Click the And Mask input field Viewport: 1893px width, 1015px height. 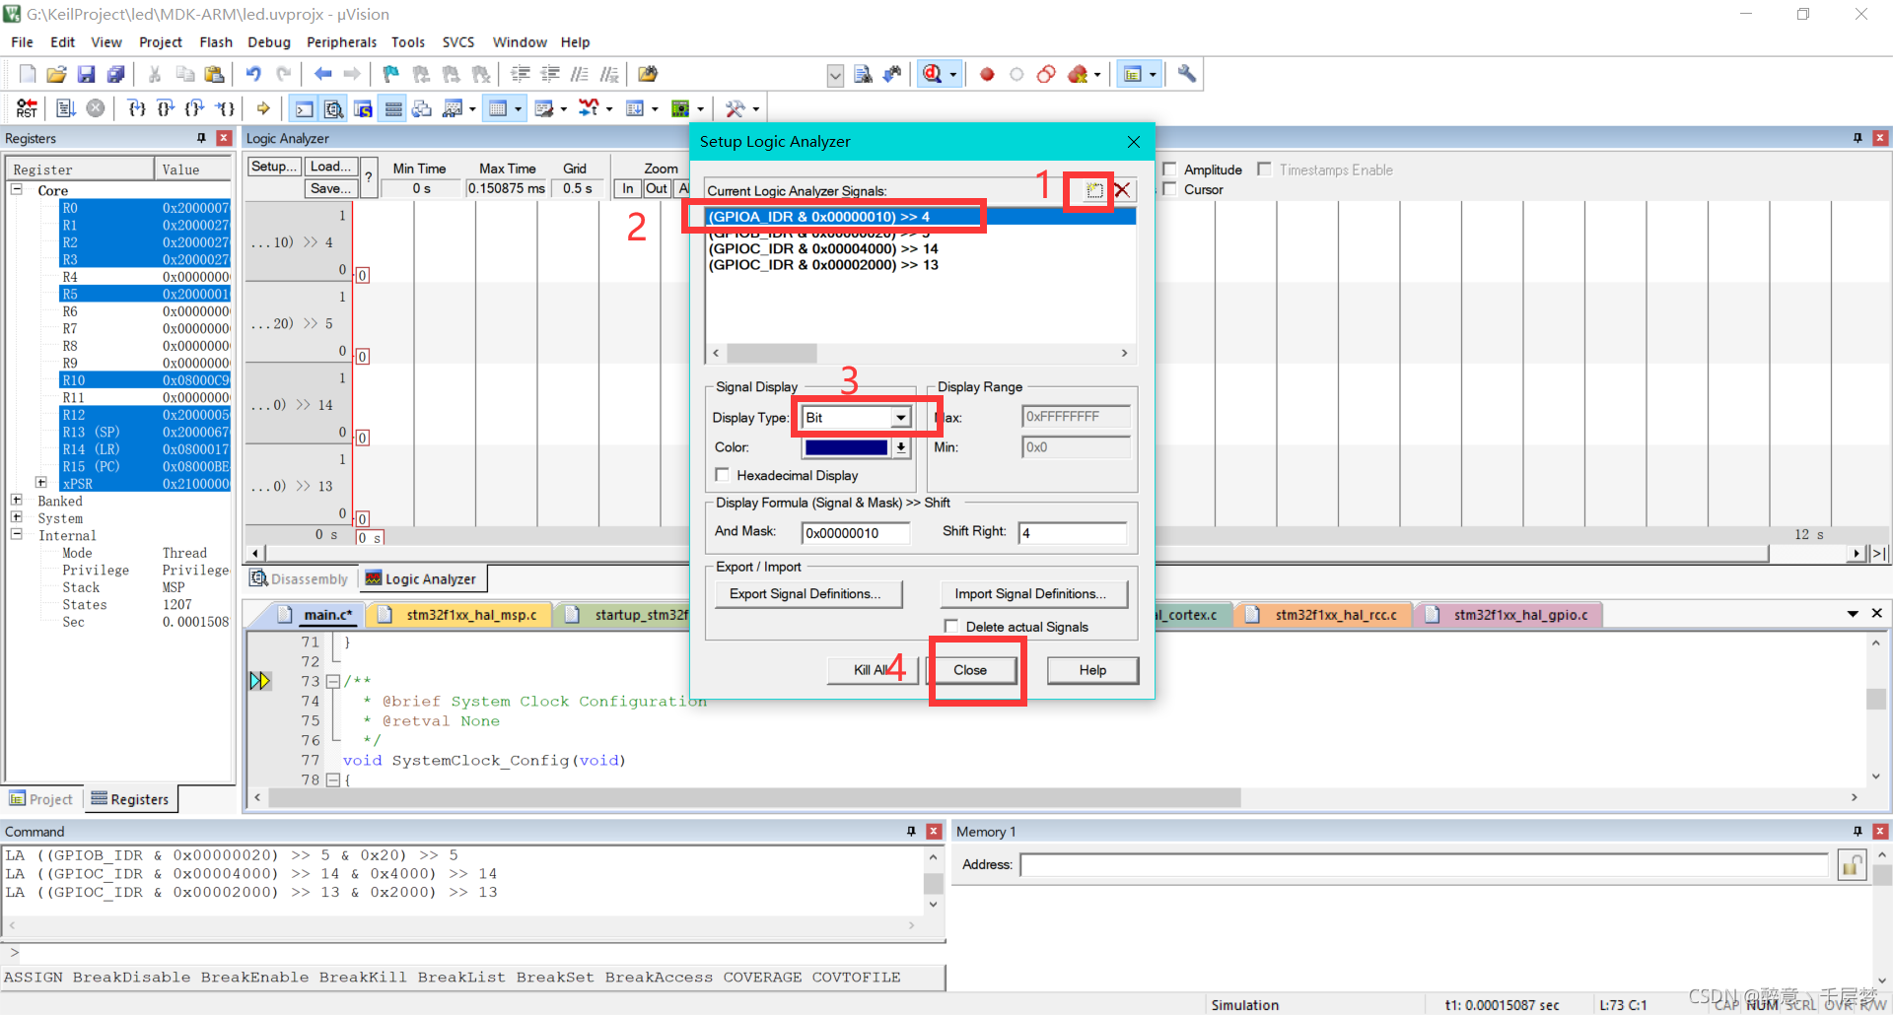point(857,533)
